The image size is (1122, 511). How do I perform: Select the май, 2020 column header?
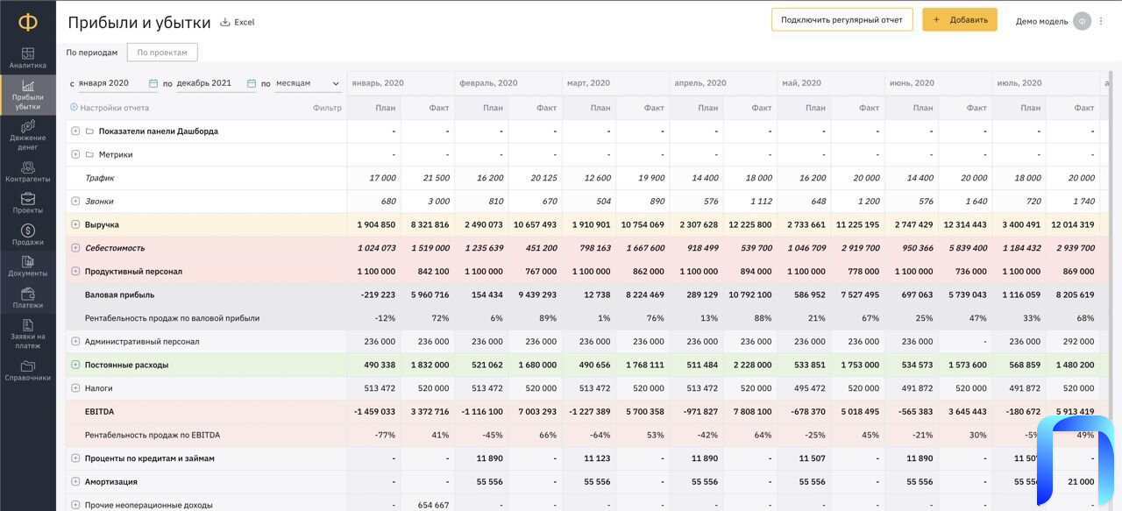point(831,83)
